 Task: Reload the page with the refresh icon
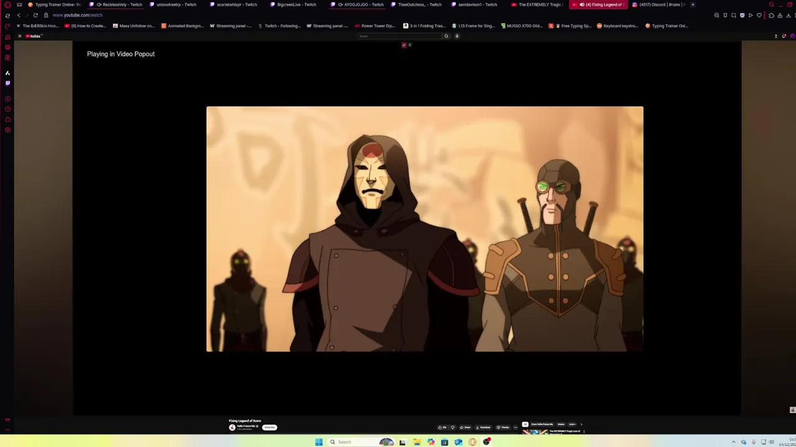click(35, 15)
